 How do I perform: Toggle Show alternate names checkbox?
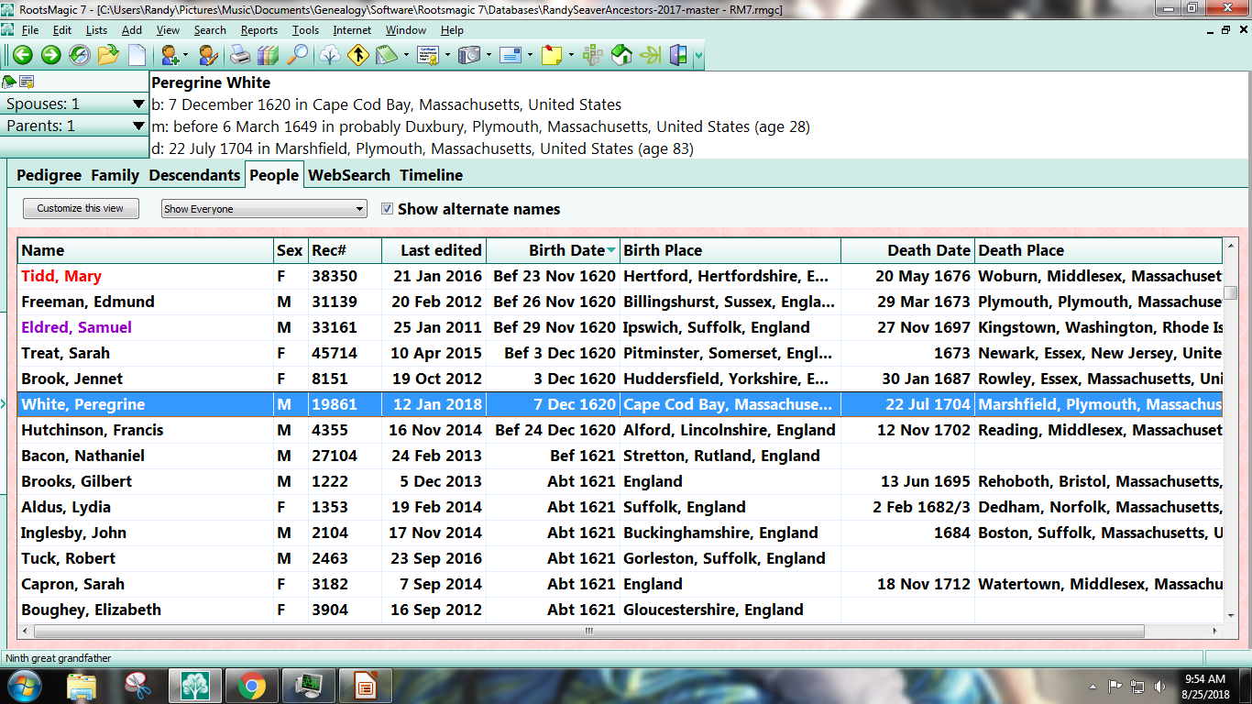pyautogui.click(x=387, y=209)
